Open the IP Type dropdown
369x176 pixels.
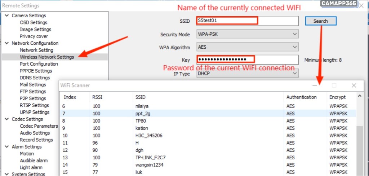tap(248, 73)
